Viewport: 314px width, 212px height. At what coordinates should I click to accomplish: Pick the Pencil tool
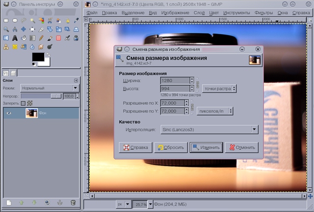pos(41,38)
